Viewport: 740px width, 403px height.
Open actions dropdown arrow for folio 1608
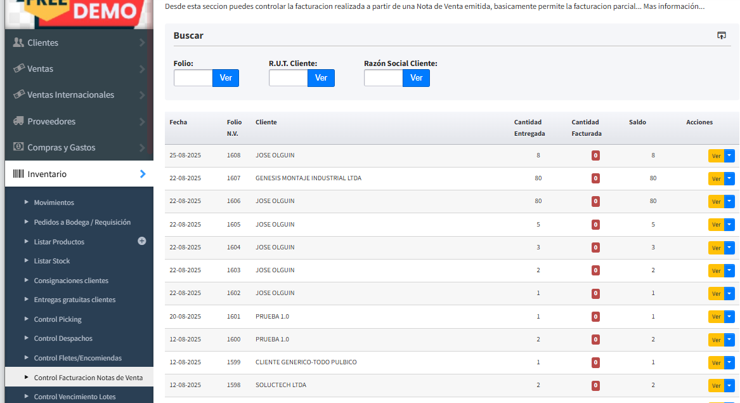729,155
